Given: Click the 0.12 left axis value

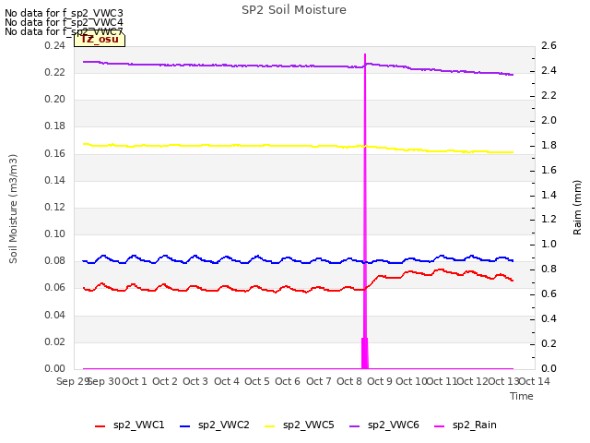Looking at the screenshot, I should pos(55,207).
